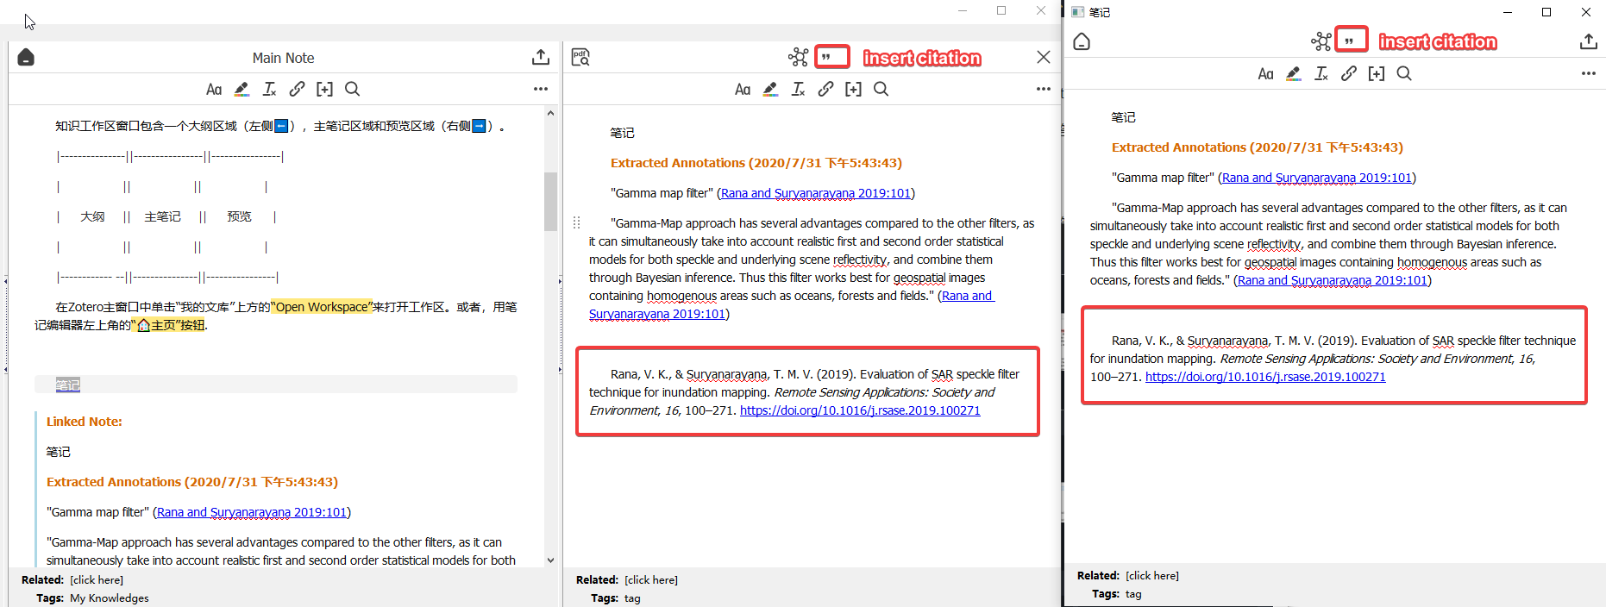Open more options menu in right window toolbar
Image resolution: width=1606 pixels, height=607 pixels.
[1588, 73]
